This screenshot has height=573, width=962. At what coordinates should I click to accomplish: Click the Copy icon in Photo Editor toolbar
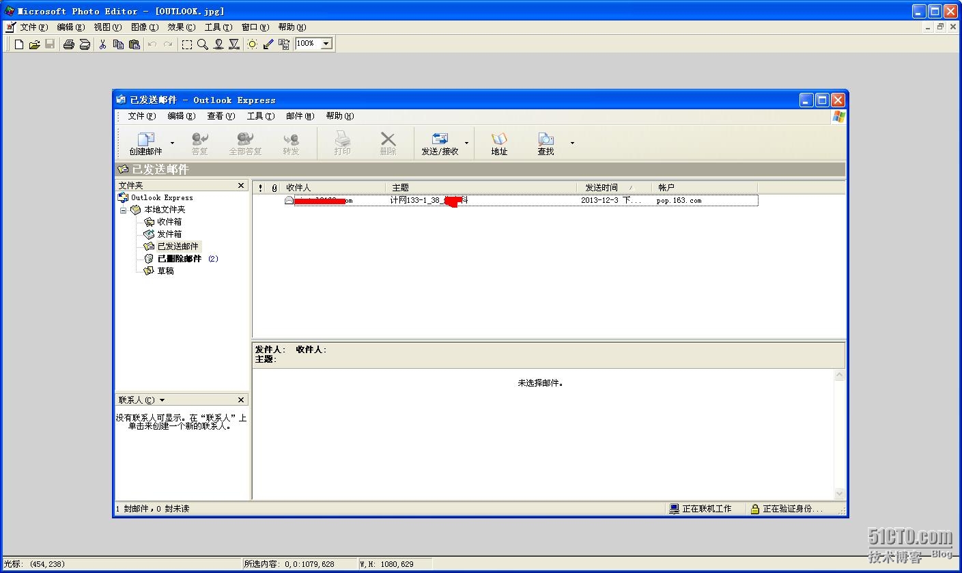click(118, 44)
